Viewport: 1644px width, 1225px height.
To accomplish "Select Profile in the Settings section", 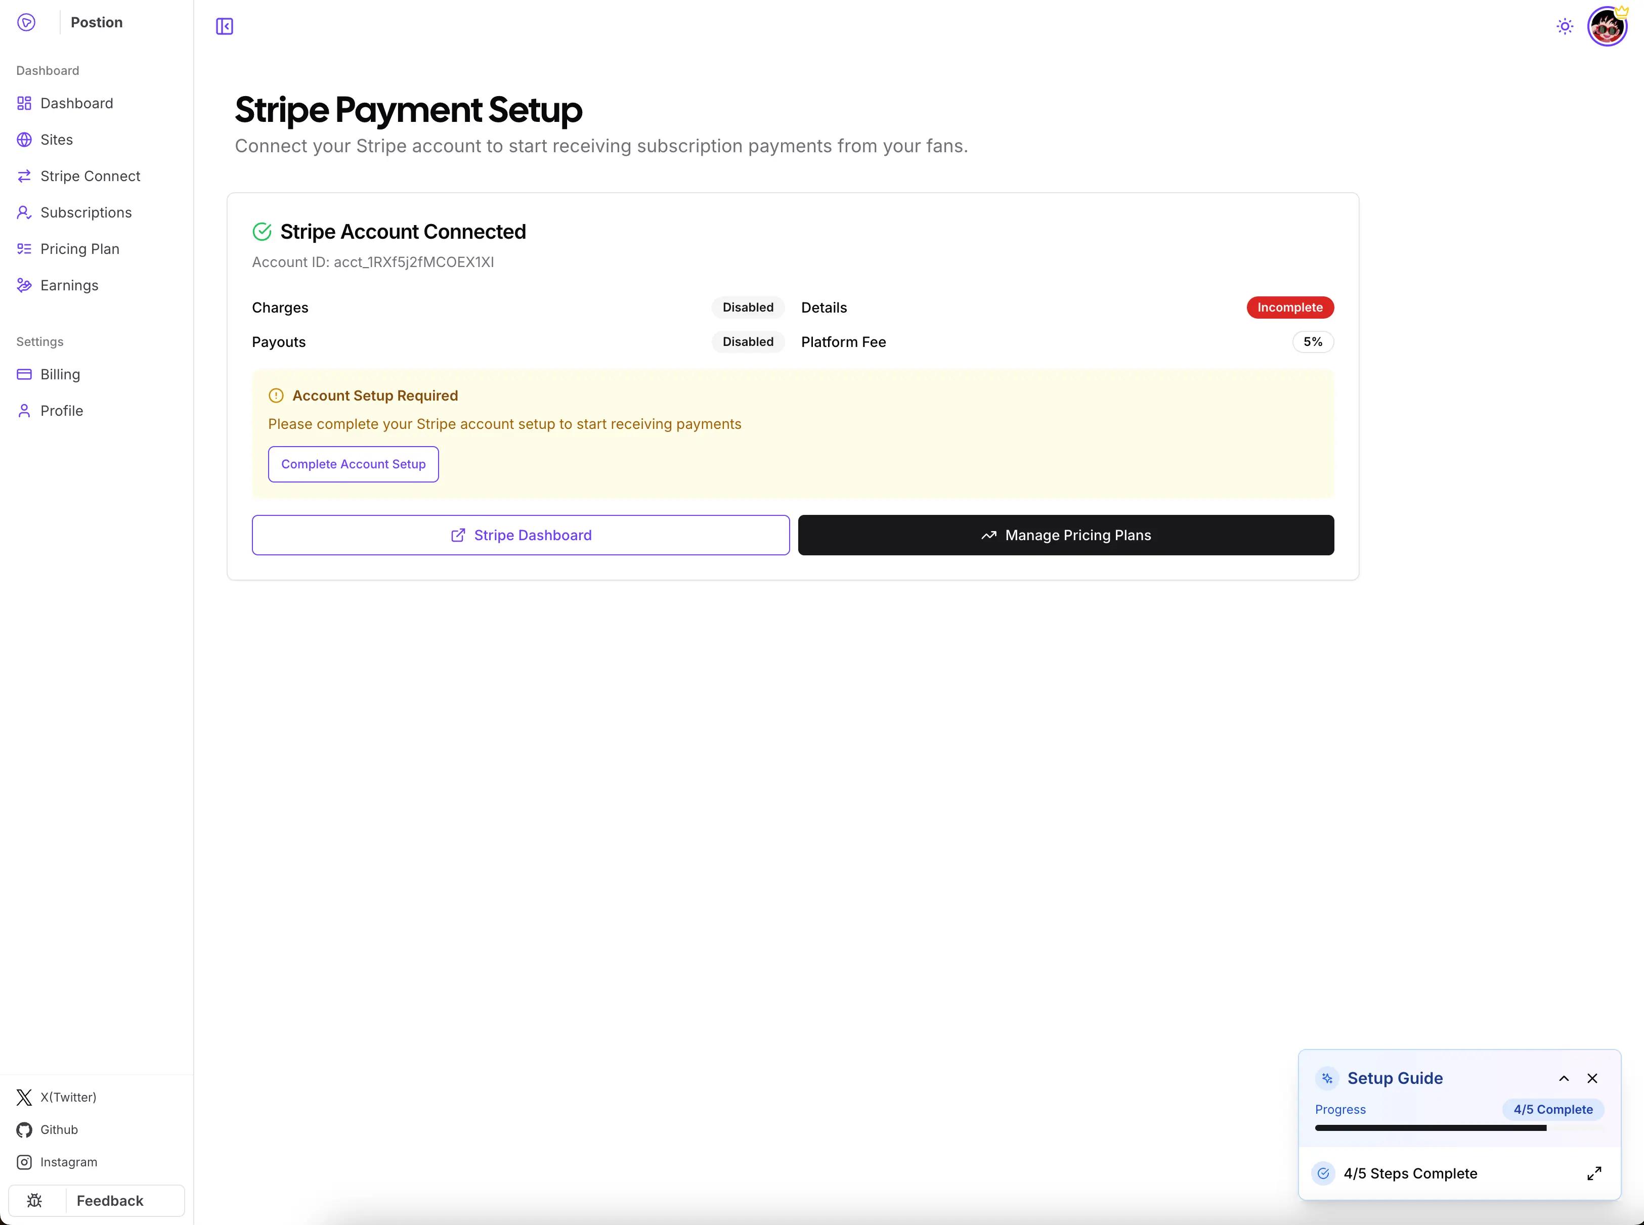I will tap(62, 410).
